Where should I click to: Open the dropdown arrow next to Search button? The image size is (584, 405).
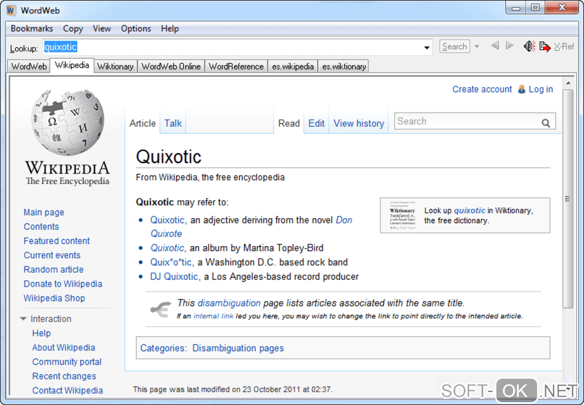point(477,46)
